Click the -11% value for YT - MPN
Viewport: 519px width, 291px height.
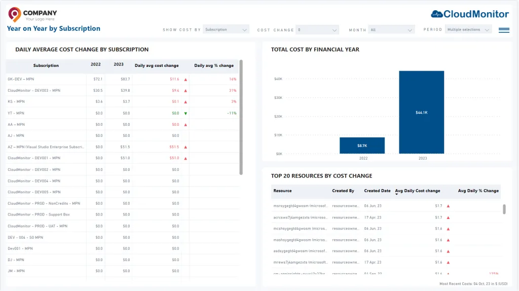point(232,113)
